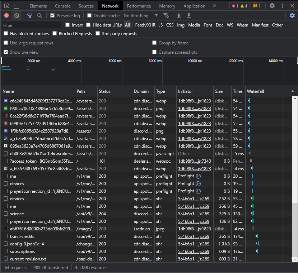The width and height of the screenshot is (298, 273).
Task: Select the inspect element cursor tool
Action: point(6,6)
